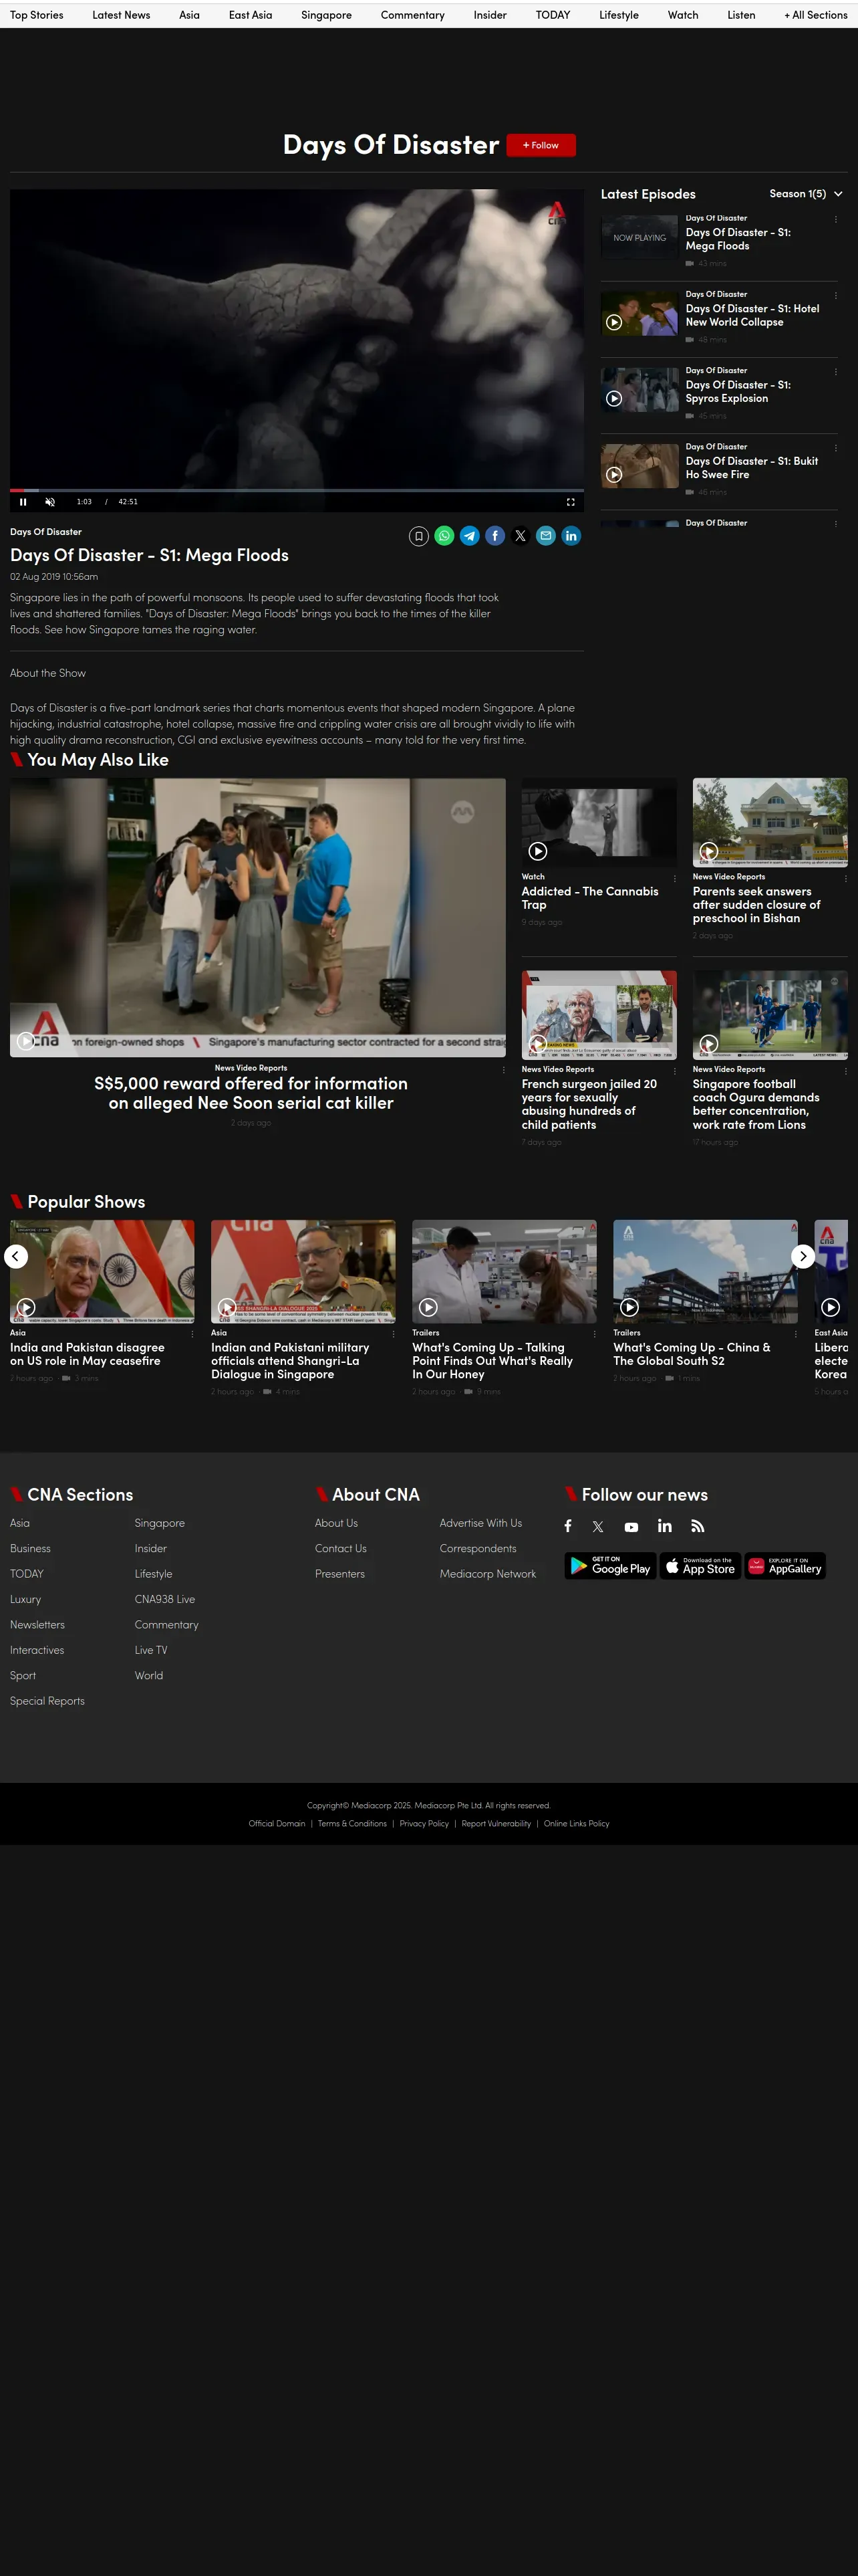Open options menu for Spyros Explosion episode
Screen dimensions: 858x2576
point(836,372)
